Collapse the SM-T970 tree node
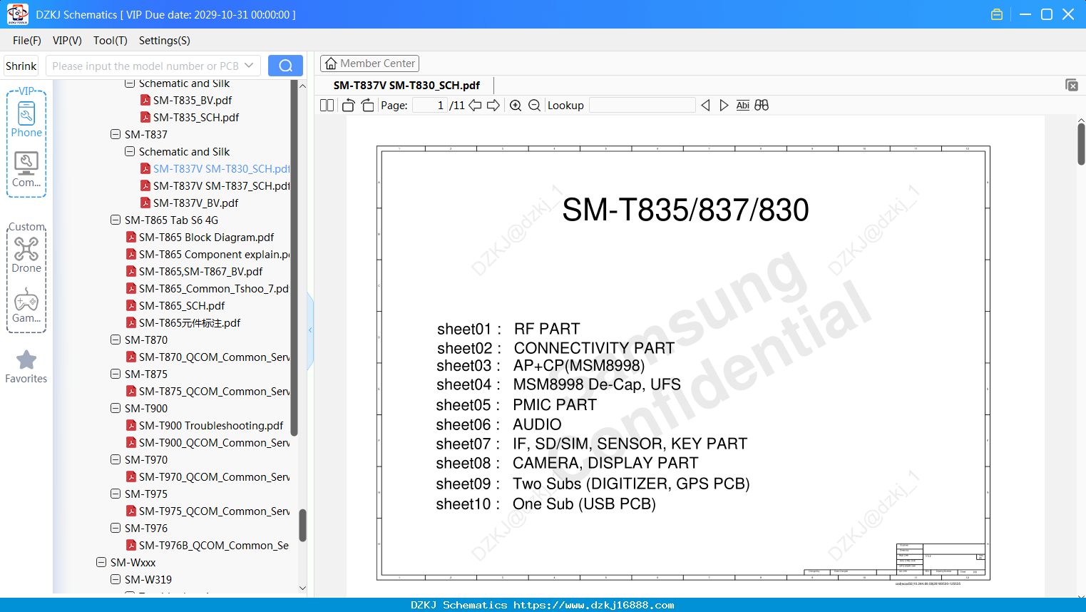1086x612 pixels. pyautogui.click(x=116, y=459)
